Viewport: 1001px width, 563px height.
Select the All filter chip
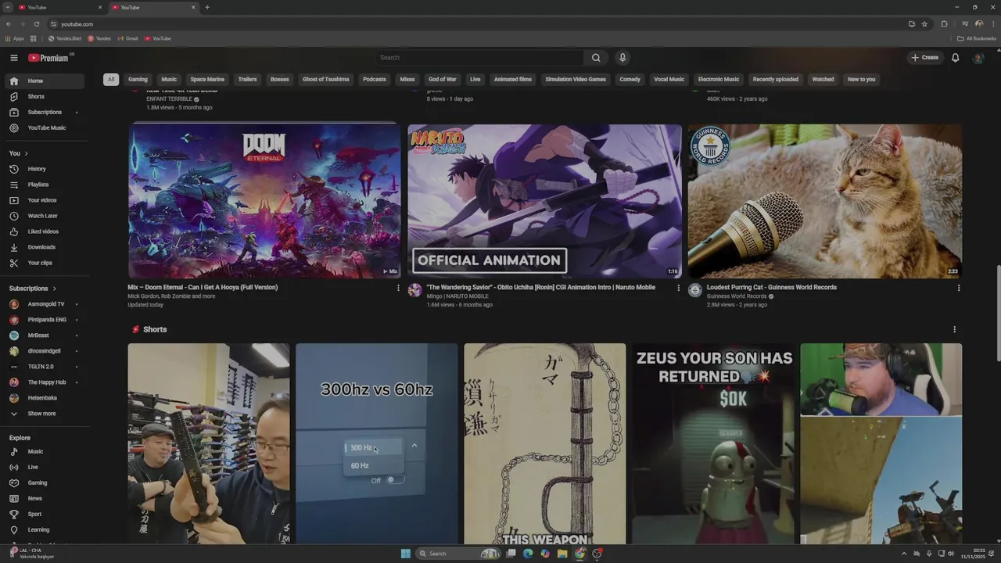click(x=111, y=79)
